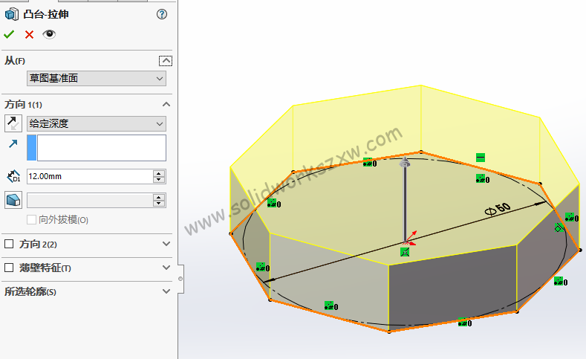Click the red sketch origin marker
The width and height of the screenshot is (586, 359).
410,239
